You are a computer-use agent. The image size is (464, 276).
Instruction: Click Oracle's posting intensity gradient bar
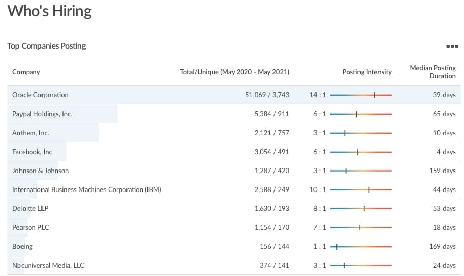(361, 95)
